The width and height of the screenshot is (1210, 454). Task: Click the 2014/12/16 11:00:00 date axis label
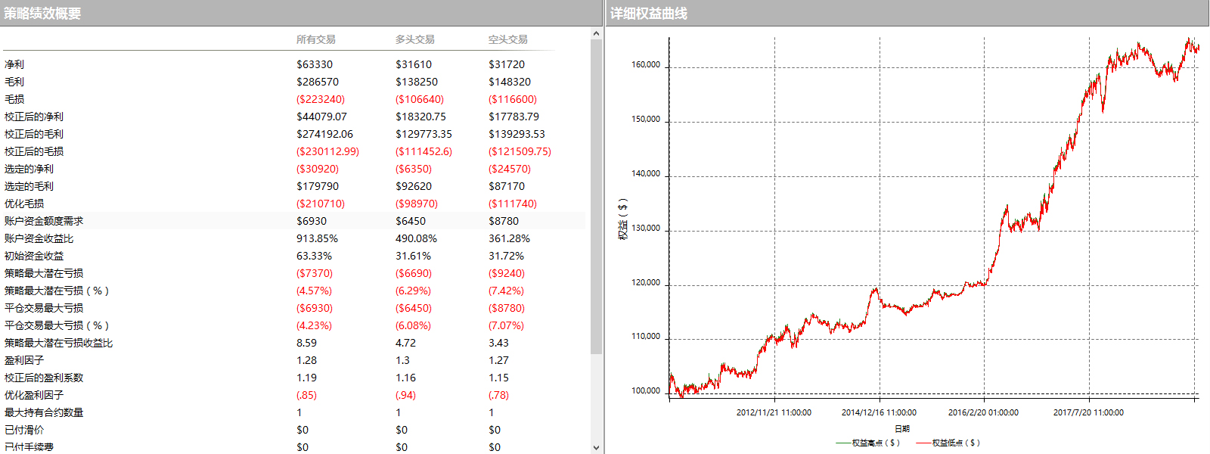coord(879,412)
